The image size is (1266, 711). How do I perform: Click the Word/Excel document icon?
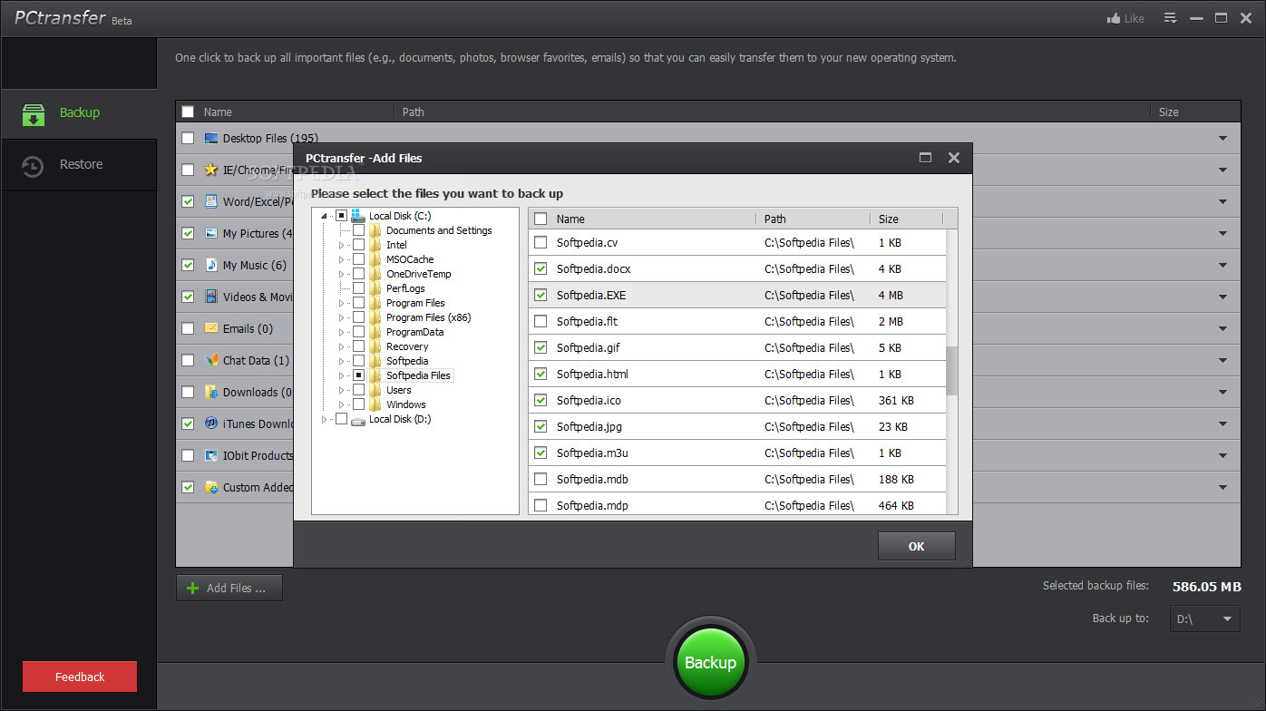[x=211, y=201]
